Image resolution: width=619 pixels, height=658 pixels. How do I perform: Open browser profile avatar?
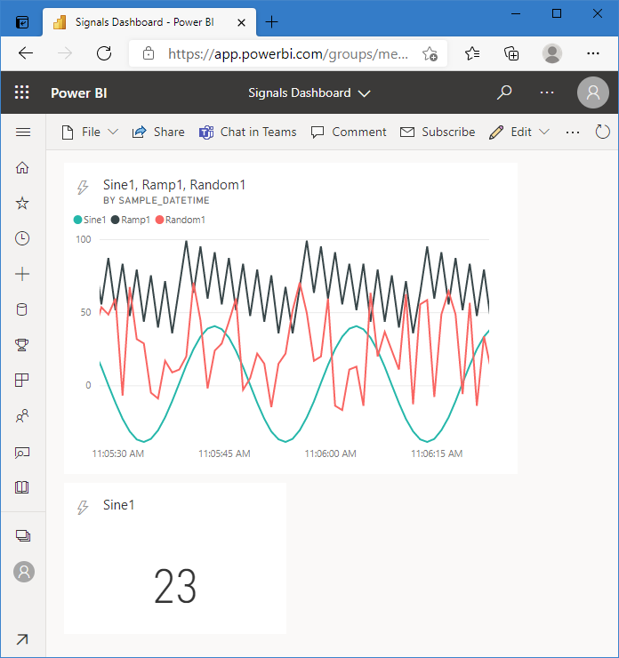point(552,53)
